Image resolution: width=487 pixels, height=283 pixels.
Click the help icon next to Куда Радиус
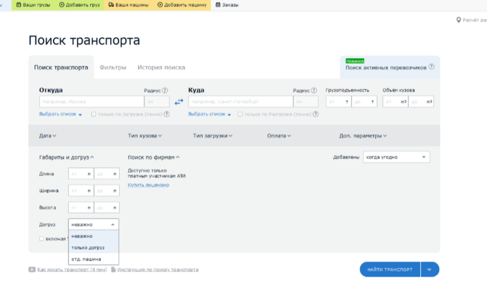click(x=314, y=91)
